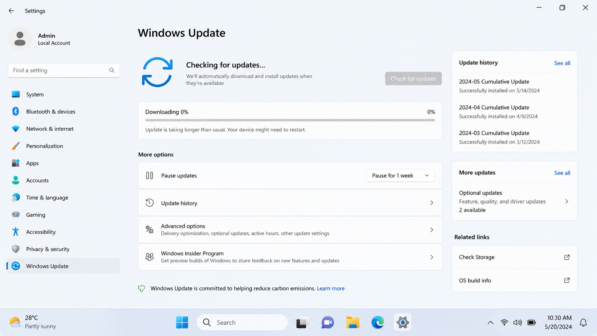Screen dimensions: 597x336
Task: Click the volume speaker icon in tray
Action: coord(517,322)
